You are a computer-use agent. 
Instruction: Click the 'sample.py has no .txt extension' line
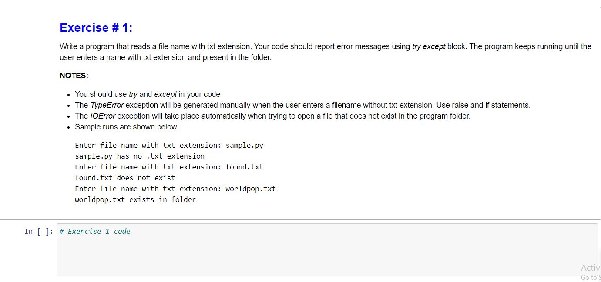point(140,156)
